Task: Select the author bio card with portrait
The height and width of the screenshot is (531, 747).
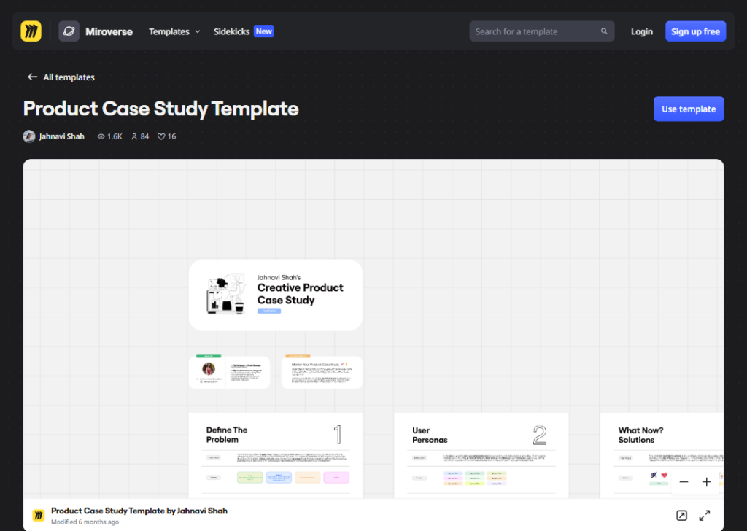Action: pyautogui.click(x=230, y=373)
